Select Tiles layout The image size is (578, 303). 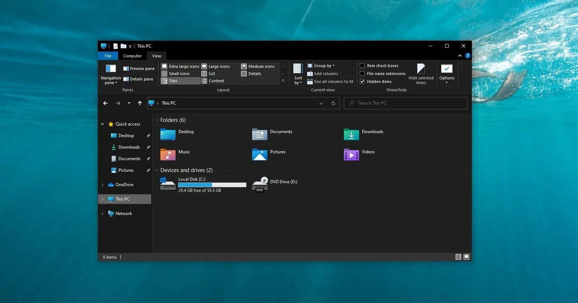pyautogui.click(x=180, y=81)
